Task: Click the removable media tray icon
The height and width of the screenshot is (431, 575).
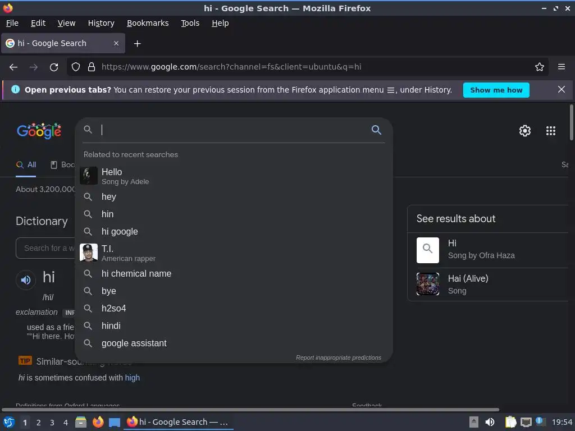Action: click(x=474, y=422)
